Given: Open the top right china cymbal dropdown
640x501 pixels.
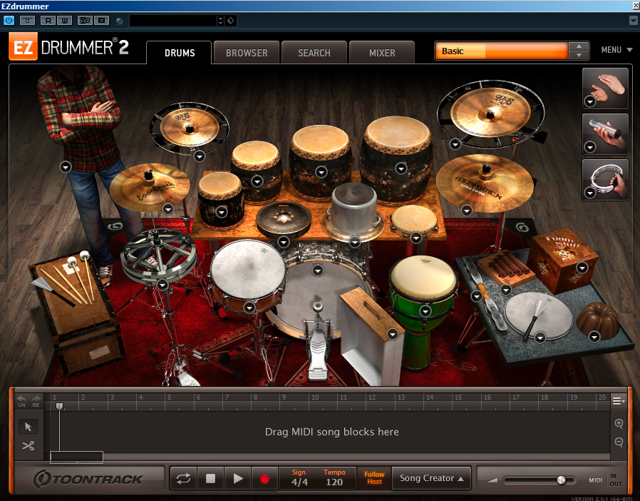Looking at the screenshot, I should [x=455, y=144].
